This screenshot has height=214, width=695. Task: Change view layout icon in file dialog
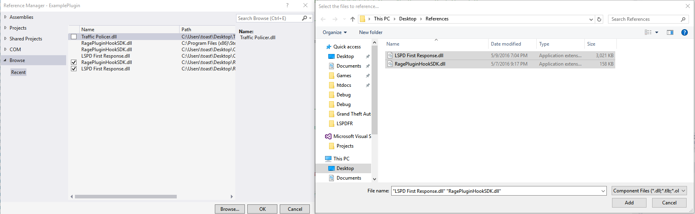coord(648,32)
